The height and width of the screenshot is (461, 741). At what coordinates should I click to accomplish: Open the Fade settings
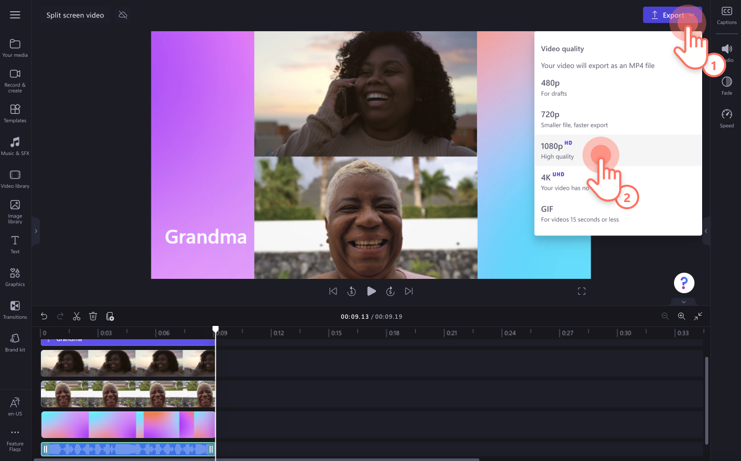(x=727, y=85)
